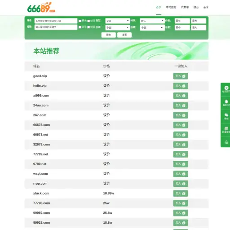230x230 pixels.
Task: Click the 重置 reset button
Action: point(124,35)
